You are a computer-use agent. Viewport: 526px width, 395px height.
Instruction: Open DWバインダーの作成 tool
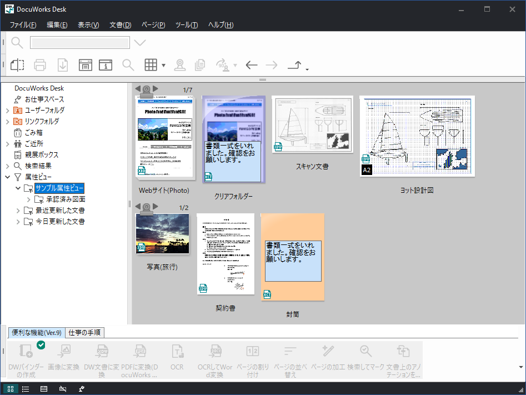pos(27,351)
